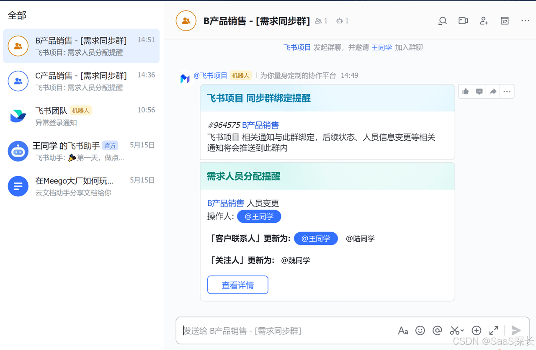The width and height of the screenshot is (536, 350).
Task: Click 王同学 link in system message
Action: pyautogui.click(x=382, y=47)
